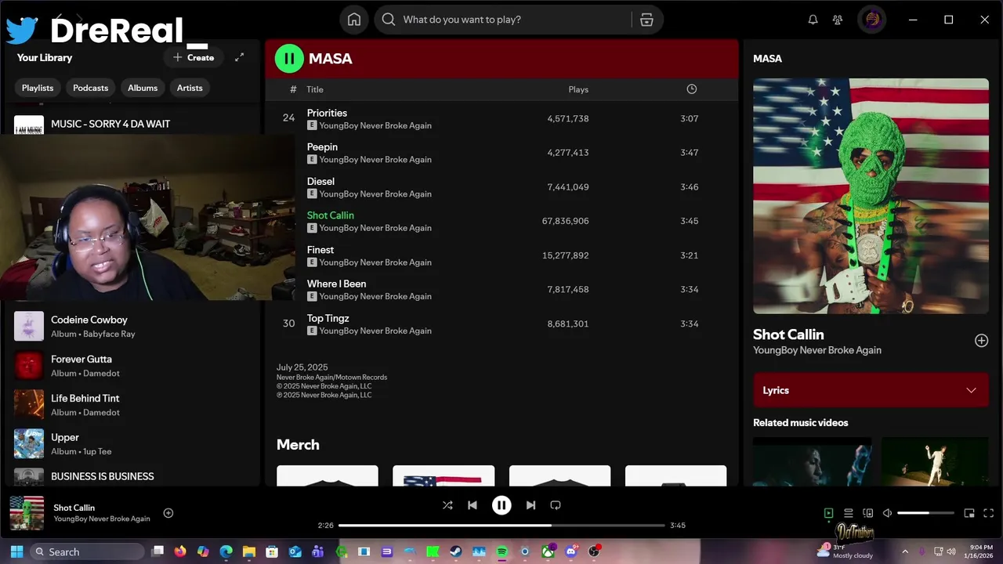Viewport: 1003px width, 564px height.
Task: Open artist link under Shot Callin in right panel
Action: [817, 350]
